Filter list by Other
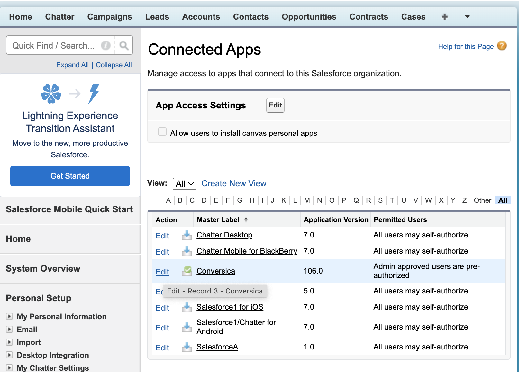The width and height of the screenshot is (519, 372). tap(482, 200)
